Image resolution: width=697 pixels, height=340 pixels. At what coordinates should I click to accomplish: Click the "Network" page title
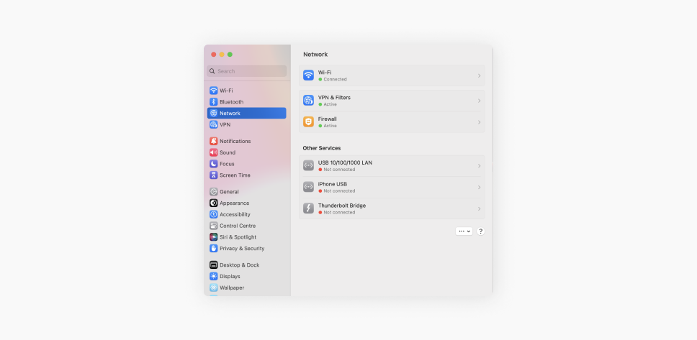pyautogui.click(x=315, y=54)
